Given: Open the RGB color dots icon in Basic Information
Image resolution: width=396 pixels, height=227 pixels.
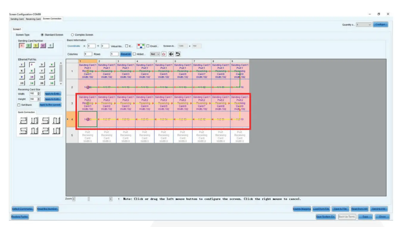Looking at the screenshot, I should [x=141, y=46].
